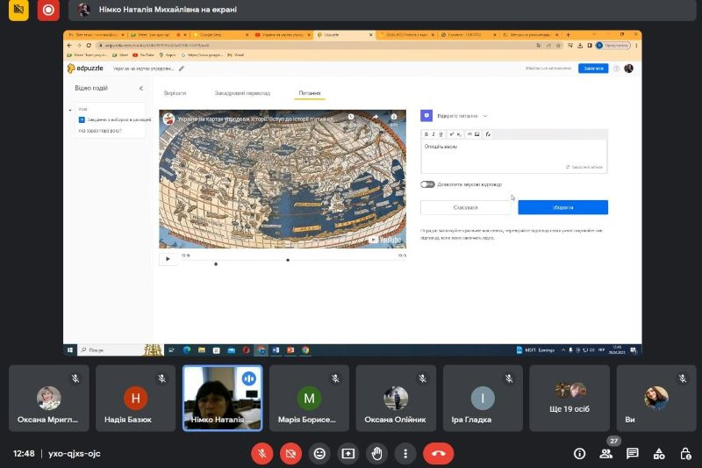Open PowerPoint from shared taskbar
The height and width of the screenshot is (468, 702).
pyautogui.click(x=290, y=350)
